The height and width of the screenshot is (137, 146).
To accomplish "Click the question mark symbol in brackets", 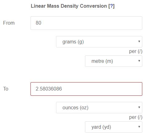I will pos(112,6).
